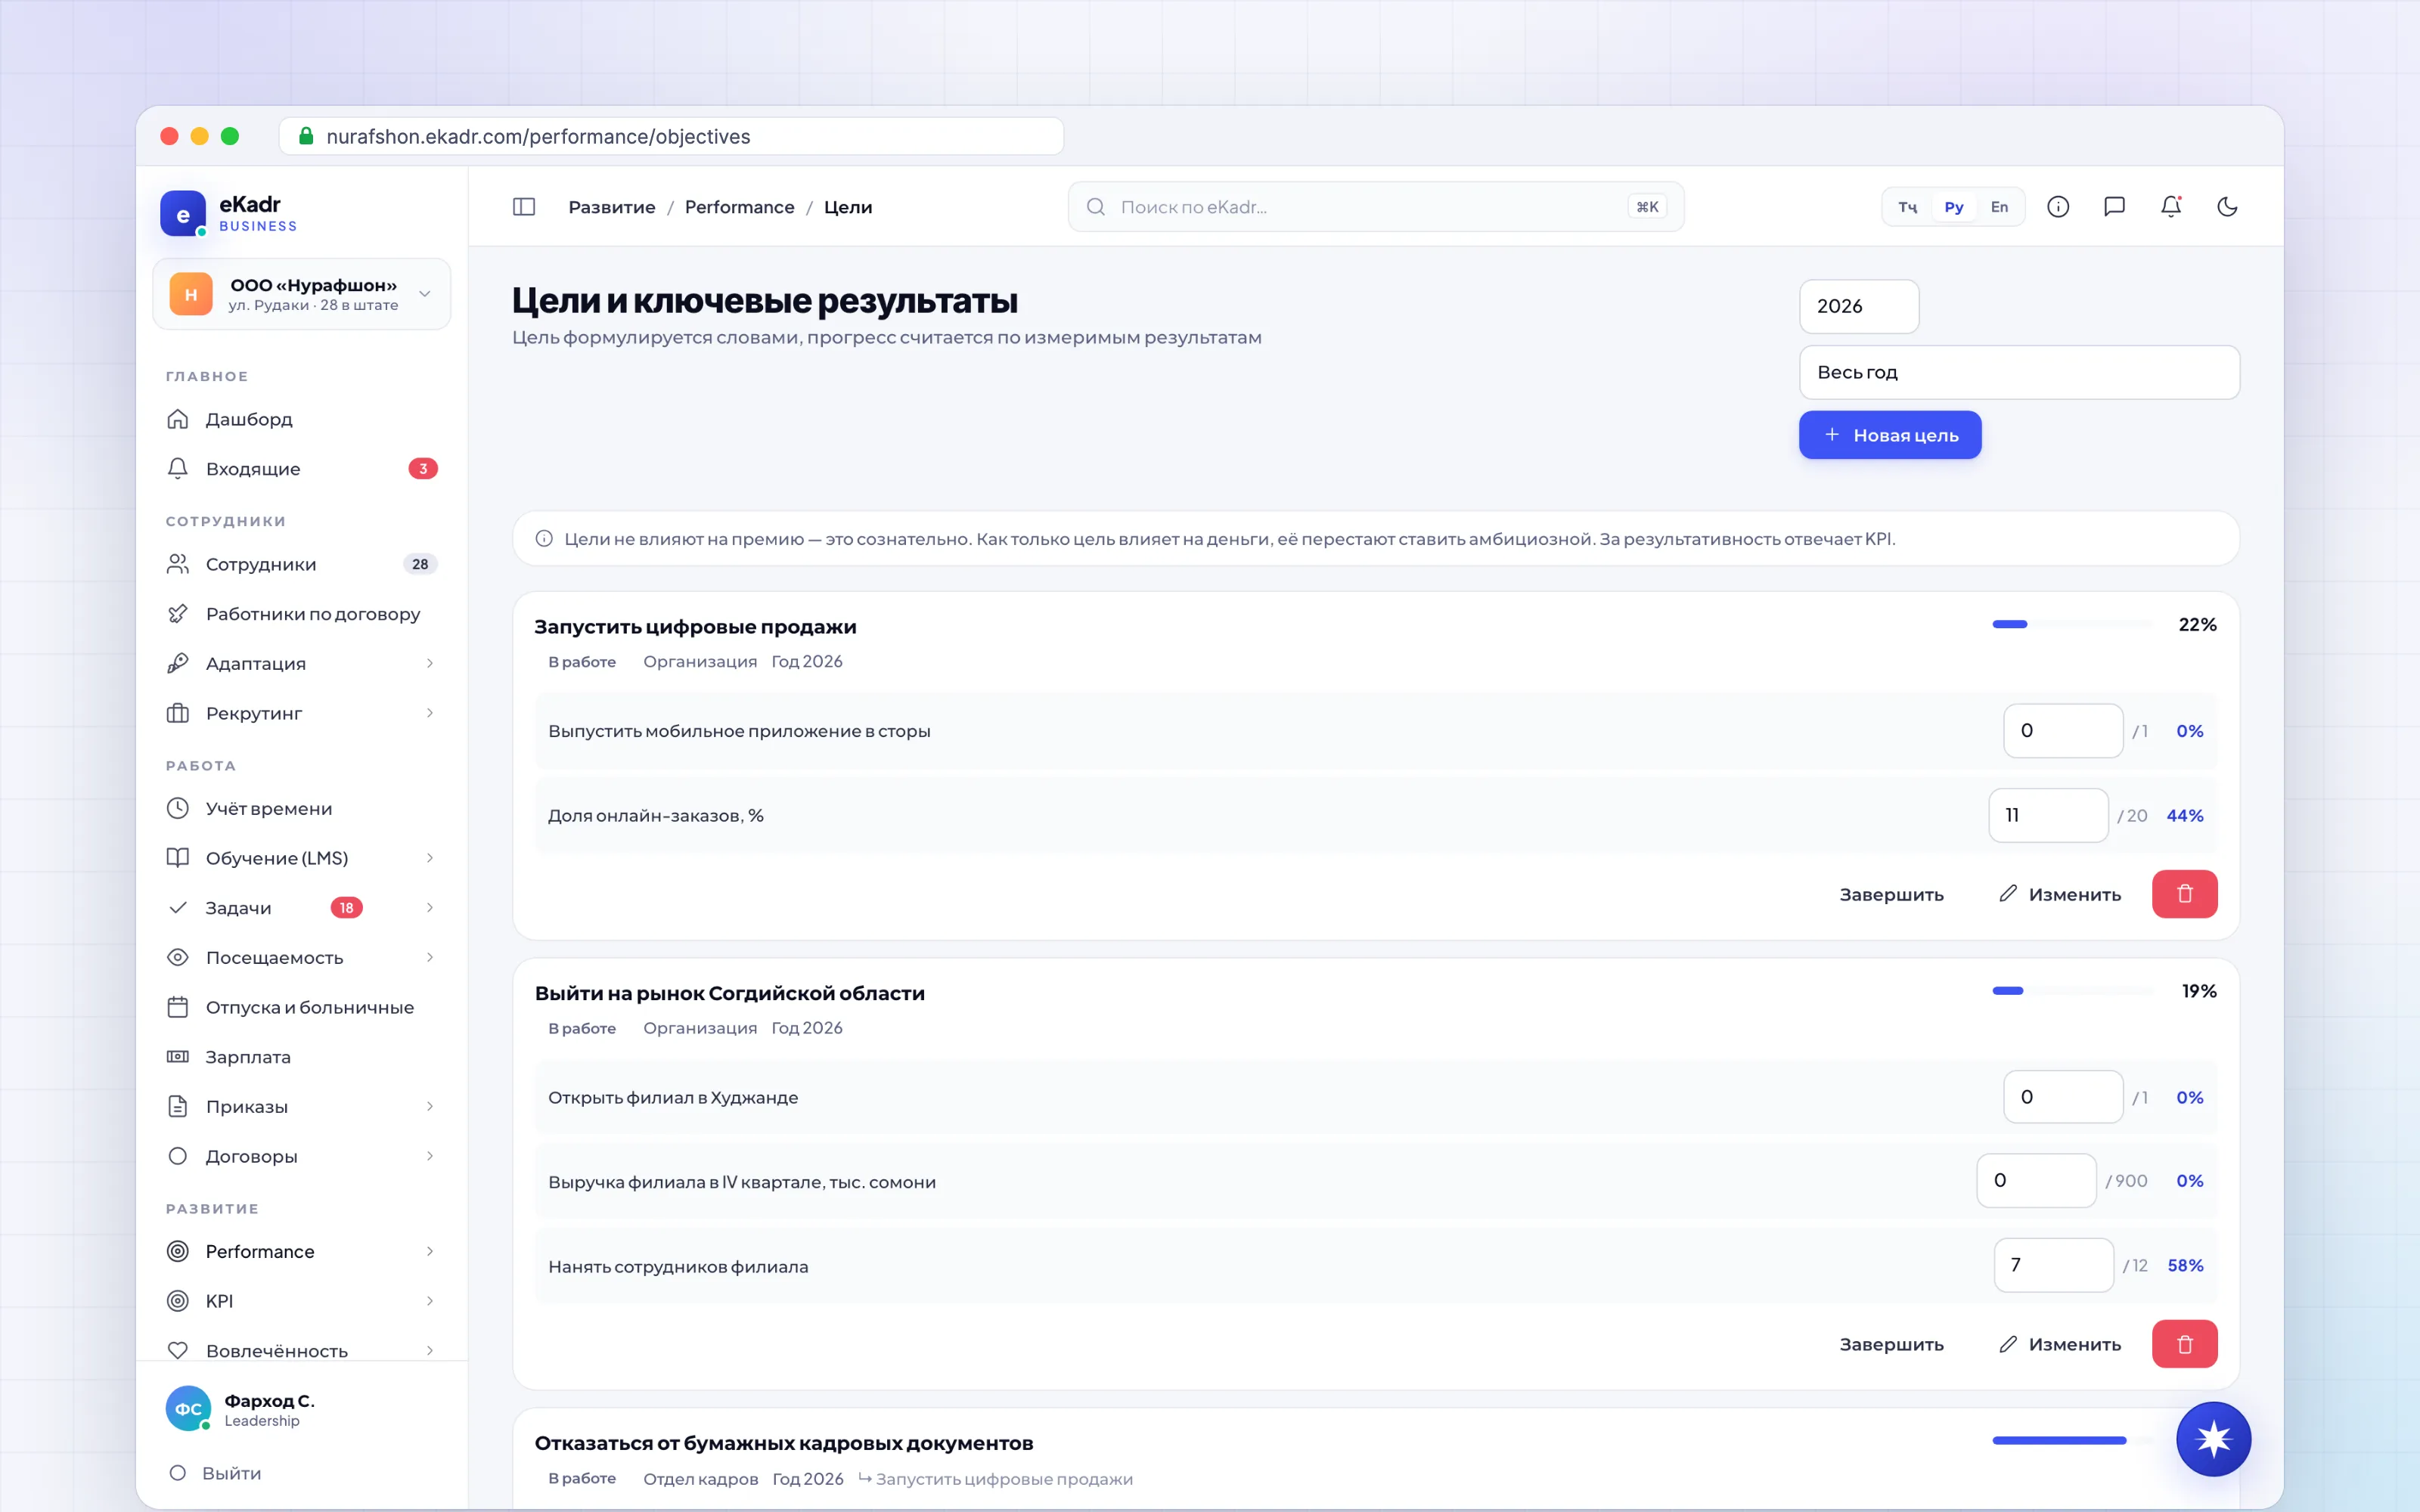This screenshot has width=2420, height=1512.
Task: Open the 2026 year dropdown
Action: click(x=1859, y=306)
